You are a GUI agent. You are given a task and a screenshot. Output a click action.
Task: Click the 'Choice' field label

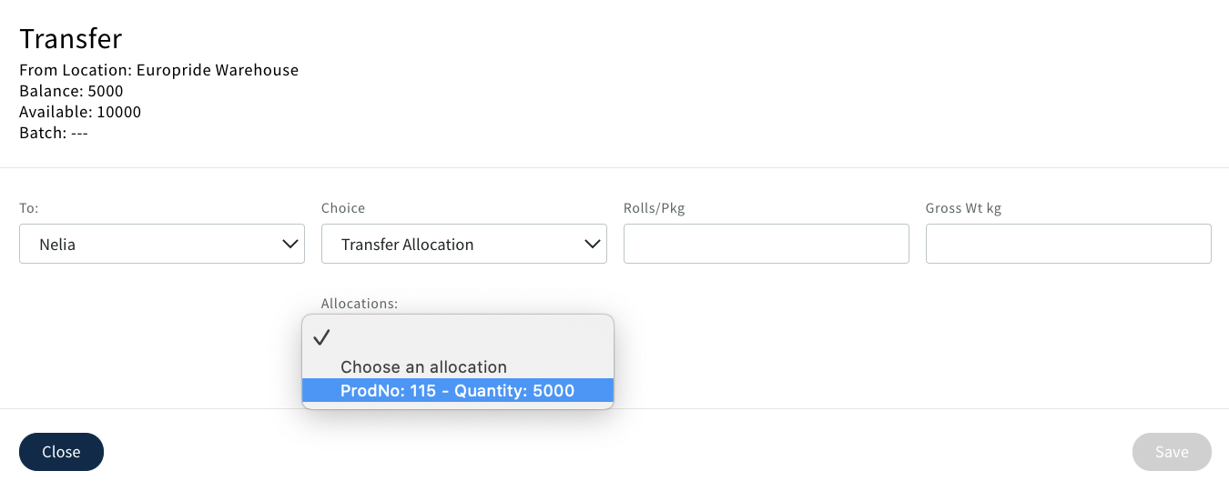tap(343, 208)
